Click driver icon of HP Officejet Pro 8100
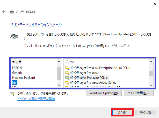The height and width of the screenshot is (118, 159). 67,73
